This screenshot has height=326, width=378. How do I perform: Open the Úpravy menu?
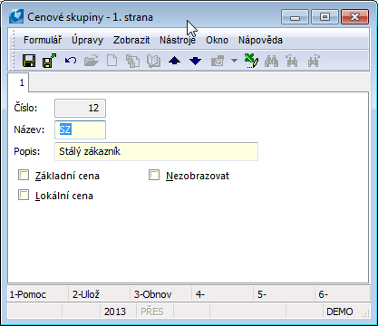87,40
